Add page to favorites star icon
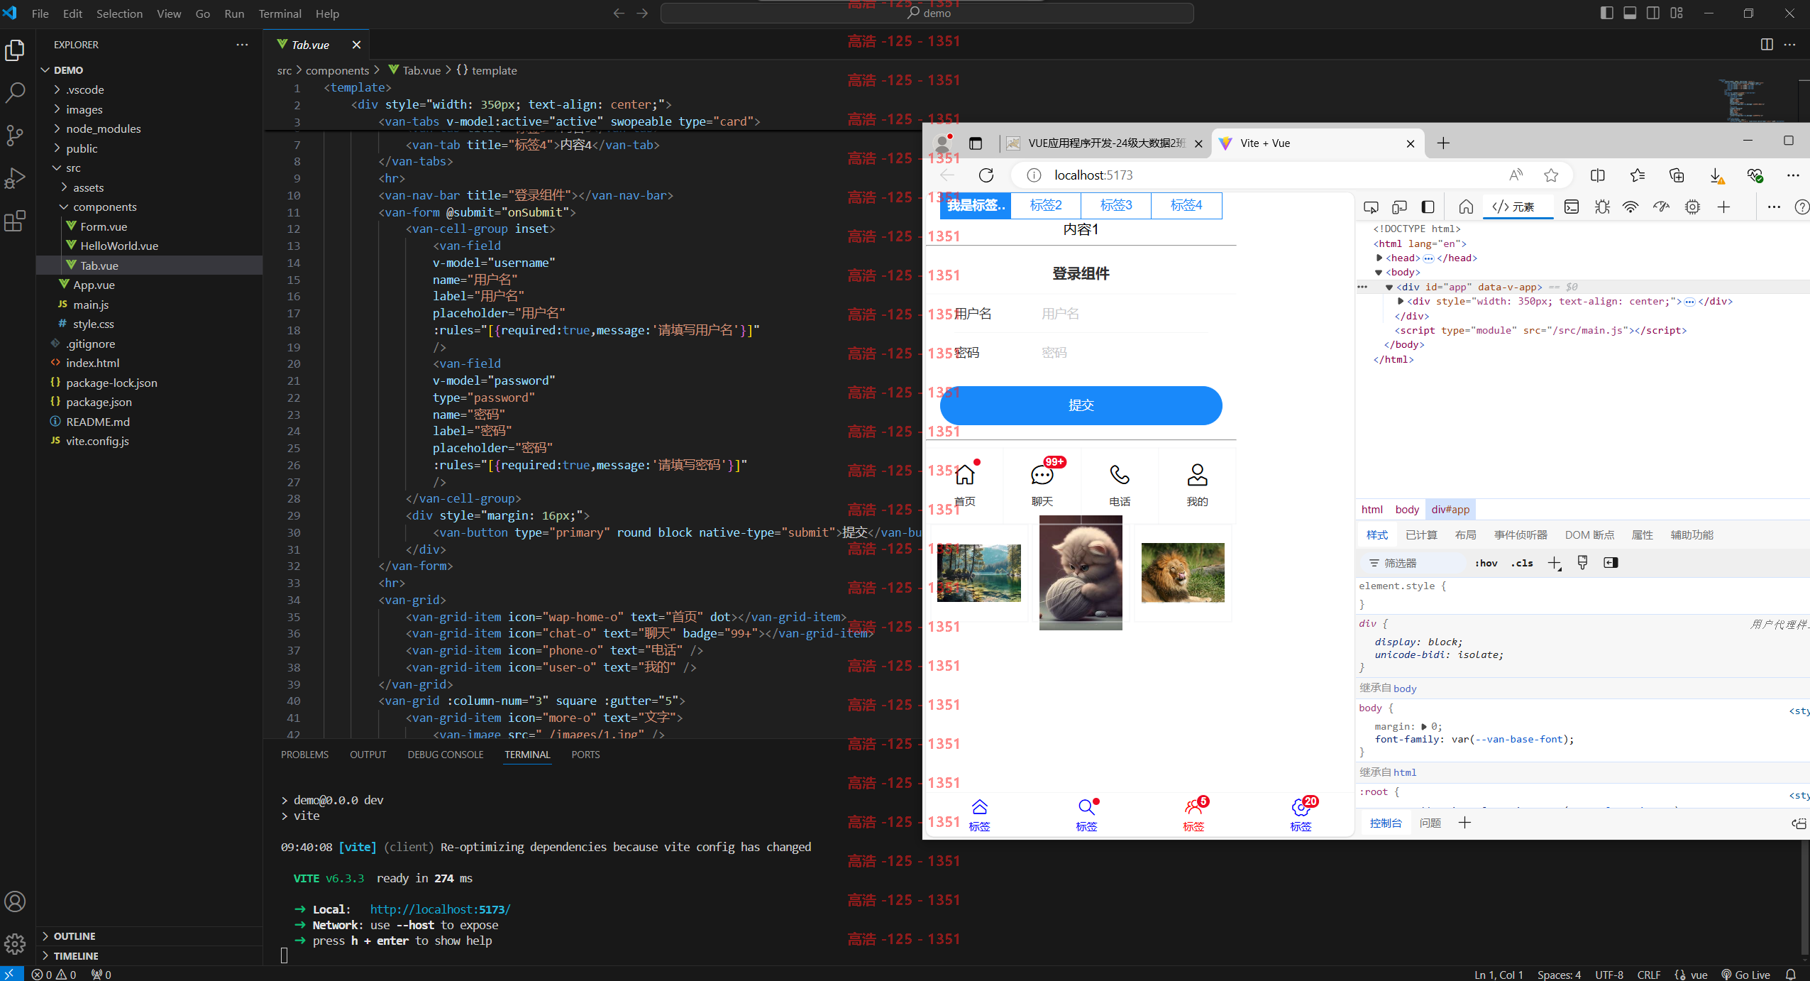 (1551, 175)
